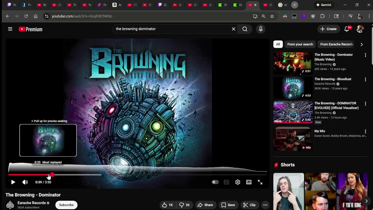
Task: Like the video
Action: [x=167, y=205]
